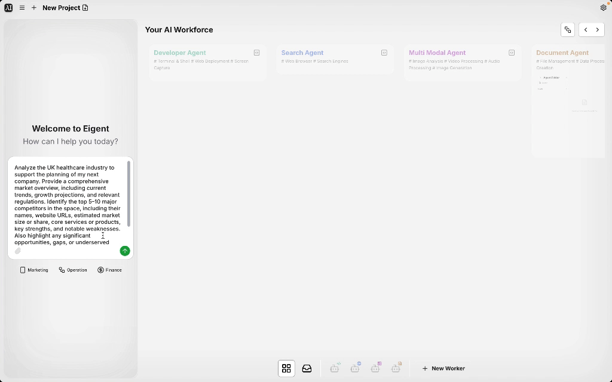Screen dimensions: 612x382
Task: Click the workflow layout icon button
Action: point(568,30)
